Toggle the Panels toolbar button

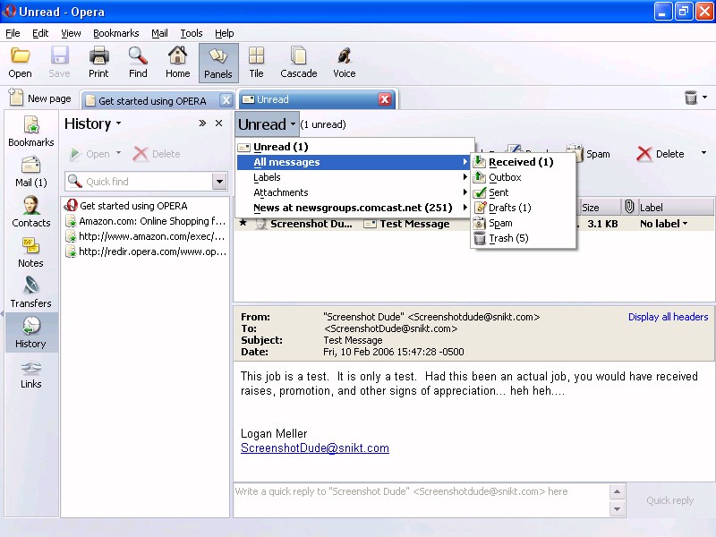[x=217, y=63]
